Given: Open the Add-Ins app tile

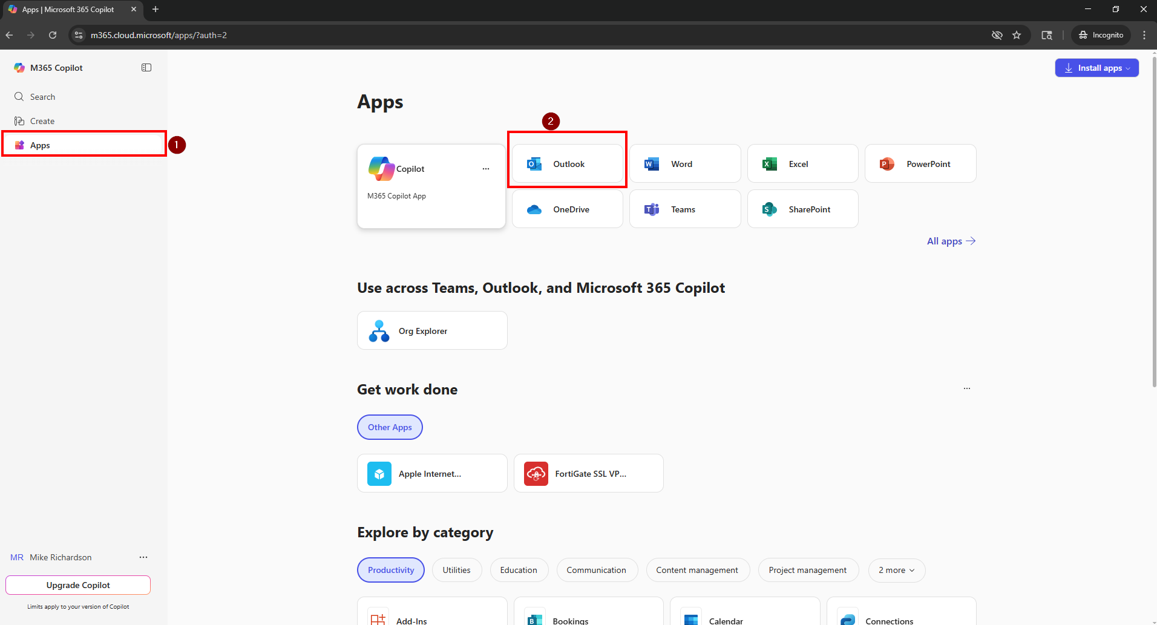Looking at the screenshot, I should (x=432, y=611).
